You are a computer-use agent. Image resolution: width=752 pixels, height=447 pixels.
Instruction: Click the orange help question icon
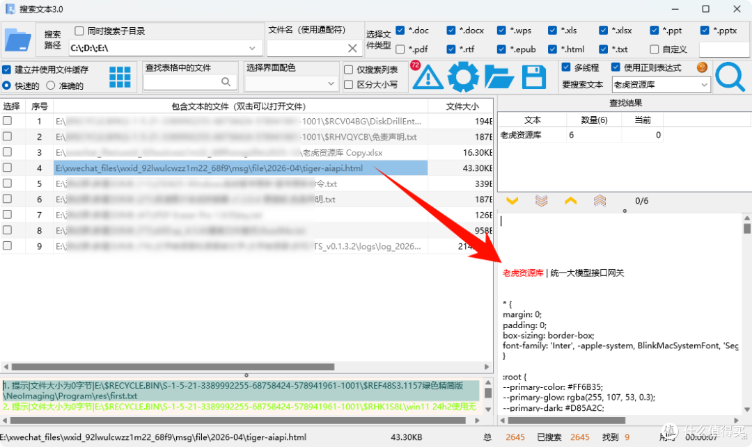click(x=702, y=67)
